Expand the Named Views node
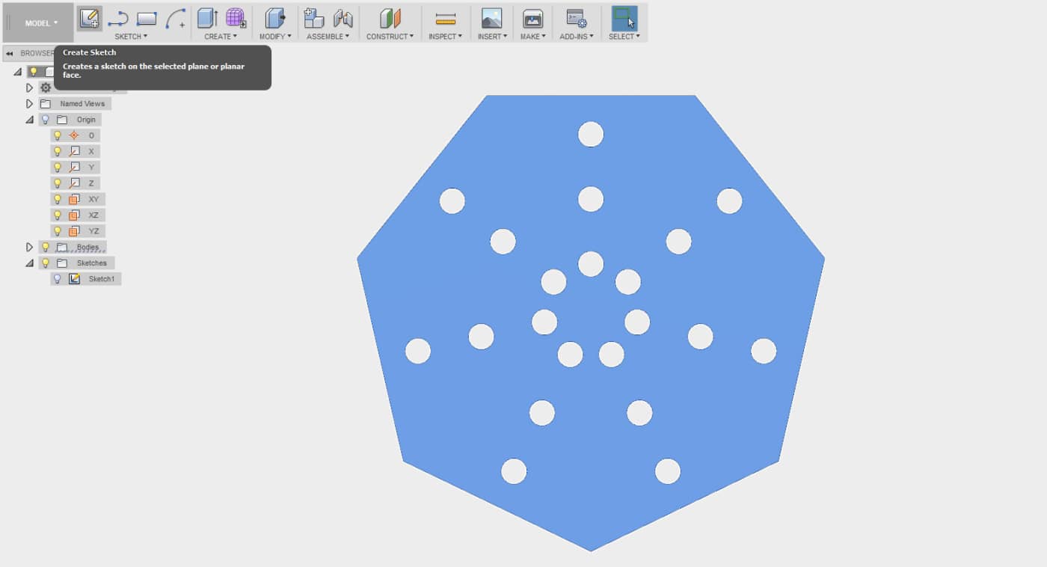 [28, 103]
